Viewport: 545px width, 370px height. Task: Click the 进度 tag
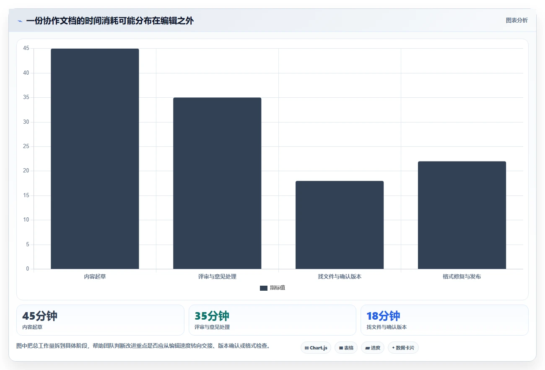373,348
